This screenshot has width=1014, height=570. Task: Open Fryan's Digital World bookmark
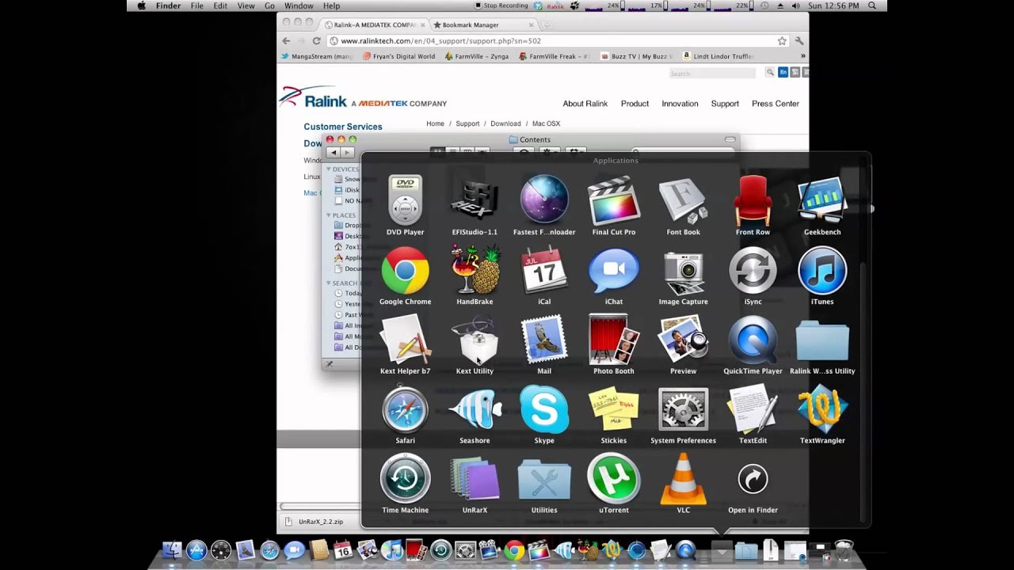(x=398, y=57)
